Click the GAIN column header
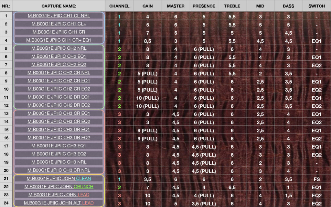Viewport: 331px width, 207px height. tap(148, 6)
